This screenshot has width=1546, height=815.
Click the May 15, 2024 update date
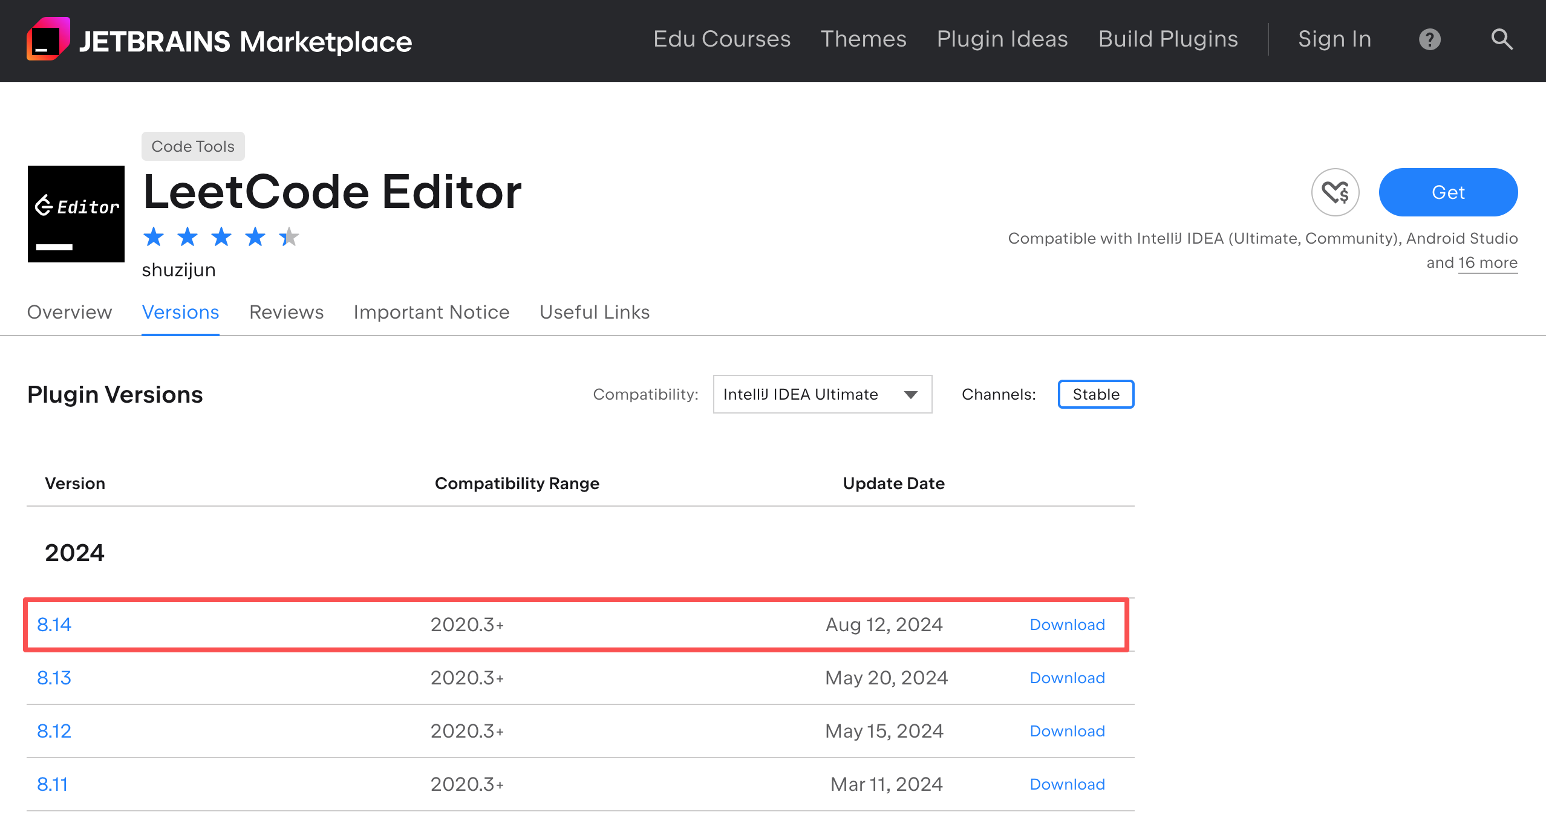(884, 731)
